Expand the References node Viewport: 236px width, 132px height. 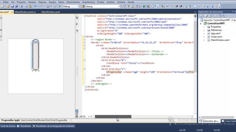click(x=204, y=30)
